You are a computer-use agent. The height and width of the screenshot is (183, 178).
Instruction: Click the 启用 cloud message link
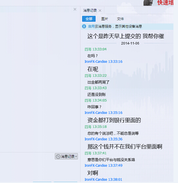pos(91,26)
